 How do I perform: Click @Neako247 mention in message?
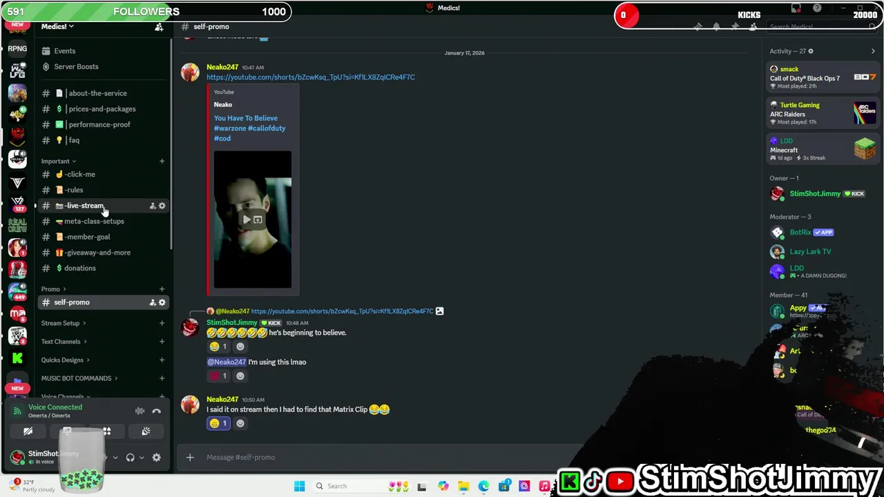point(227,362)
